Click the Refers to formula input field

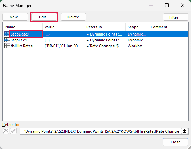100,131
